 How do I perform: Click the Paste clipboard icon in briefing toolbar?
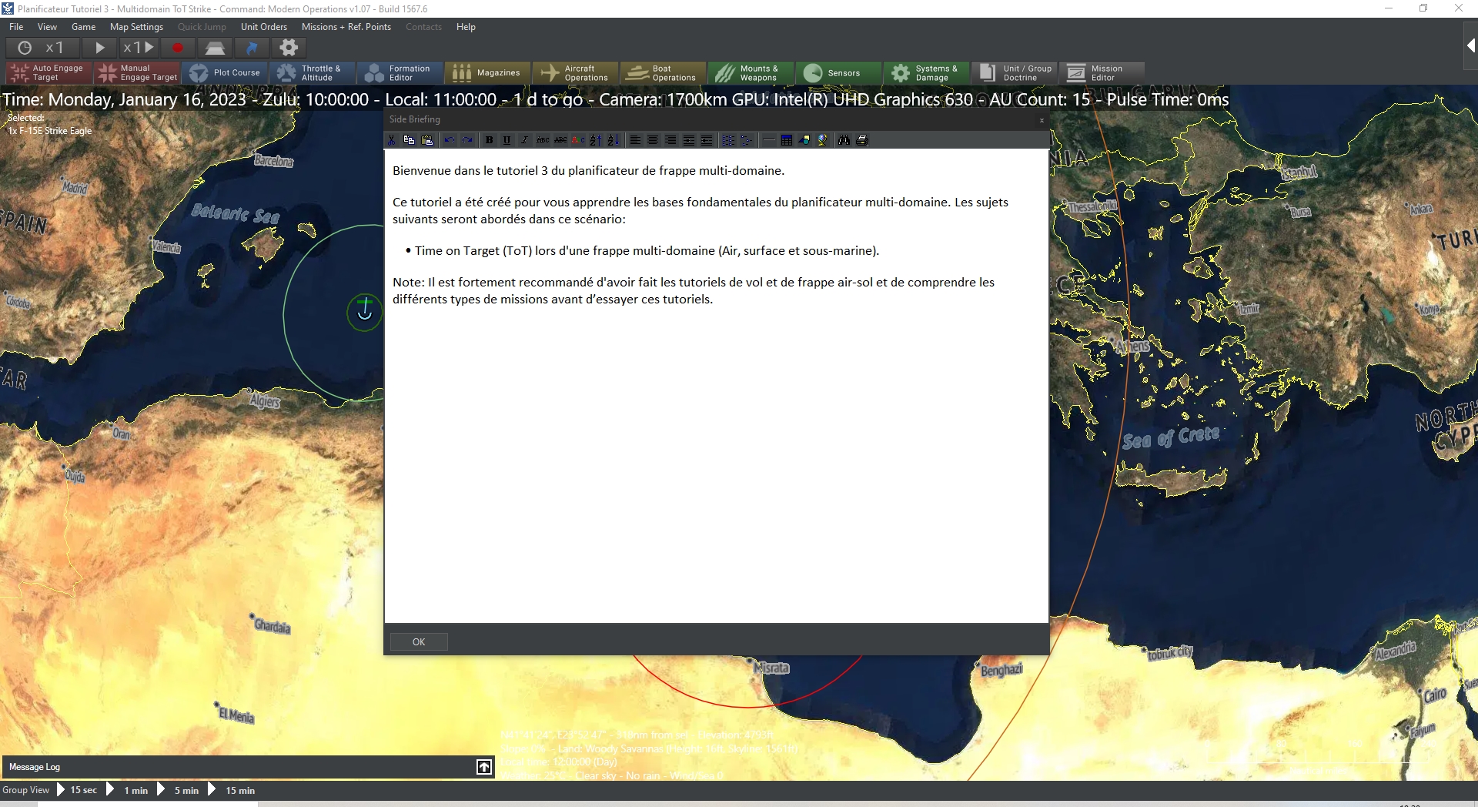tap(427, 140)
